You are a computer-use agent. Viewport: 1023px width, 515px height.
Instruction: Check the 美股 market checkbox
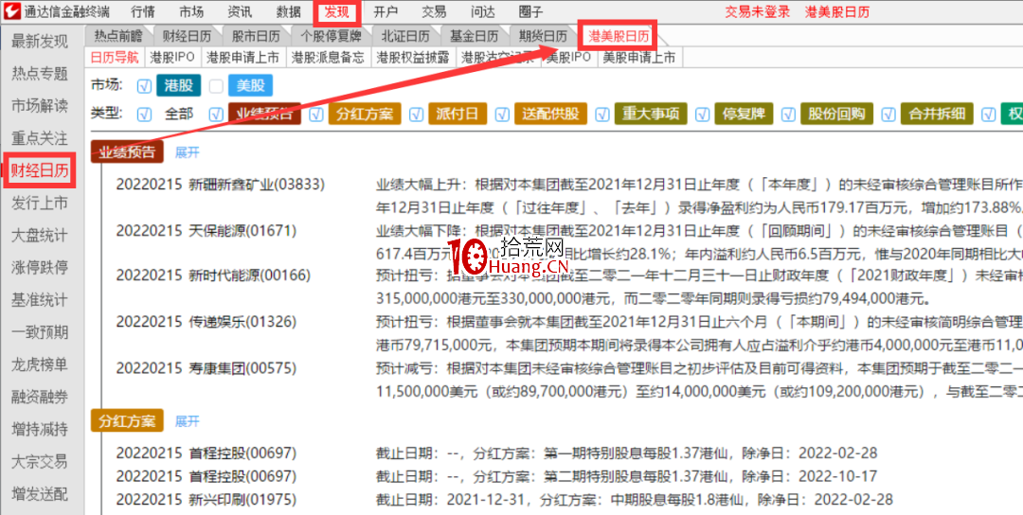pos(216,85)
